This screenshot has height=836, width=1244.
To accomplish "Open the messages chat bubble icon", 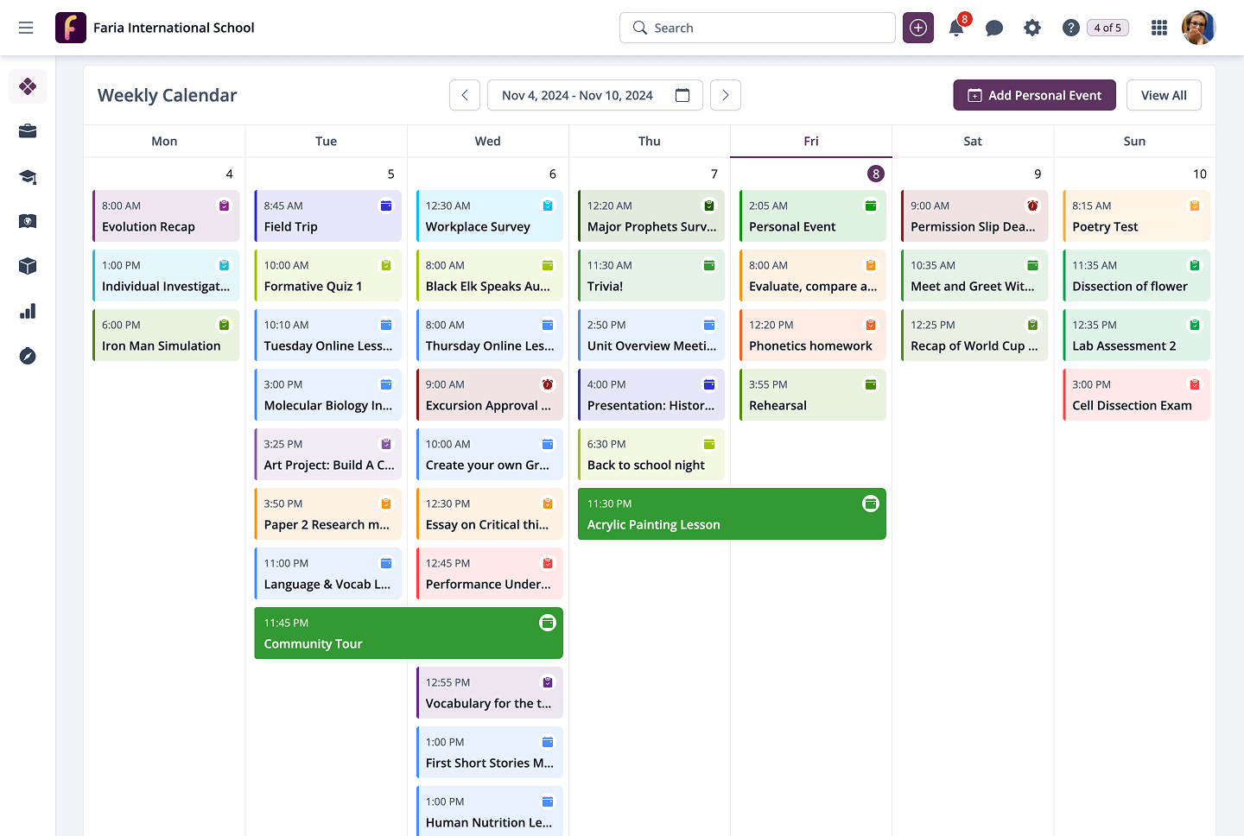I will click(x=994, y=28).
